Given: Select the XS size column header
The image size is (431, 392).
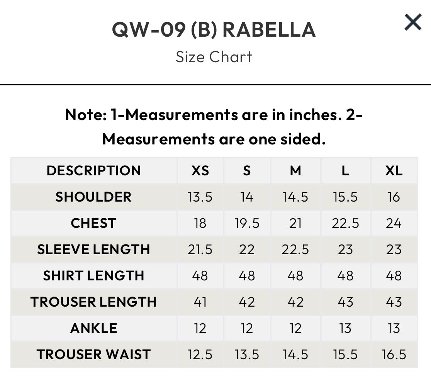Looking at the screenshot, I should (200, 170).
